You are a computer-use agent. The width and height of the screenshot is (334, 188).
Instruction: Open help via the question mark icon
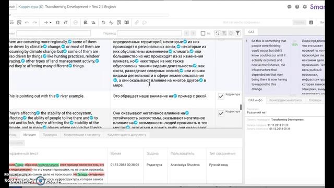(297, 7)
